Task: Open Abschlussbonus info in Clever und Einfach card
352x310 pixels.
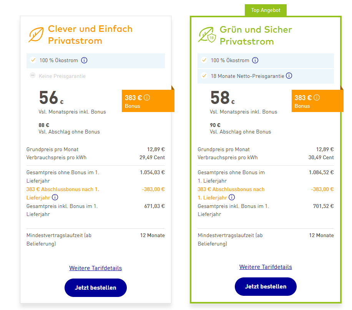Action: pos(55,198)
